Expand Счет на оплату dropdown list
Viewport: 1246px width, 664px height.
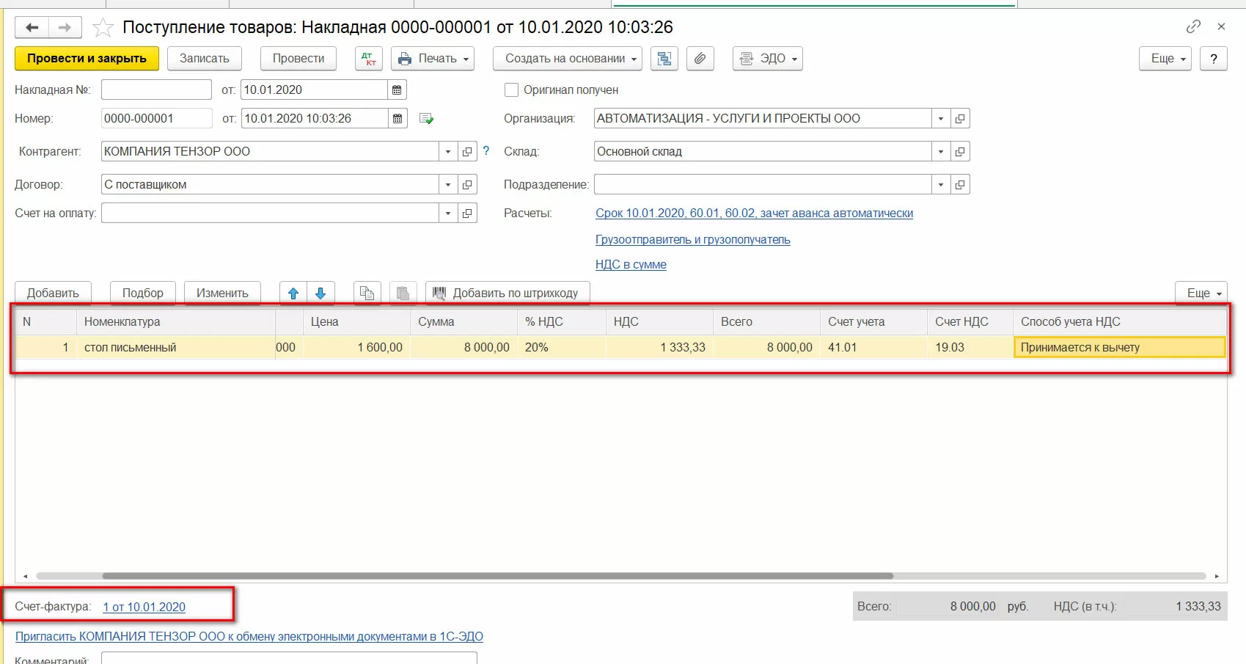point(448,213)
